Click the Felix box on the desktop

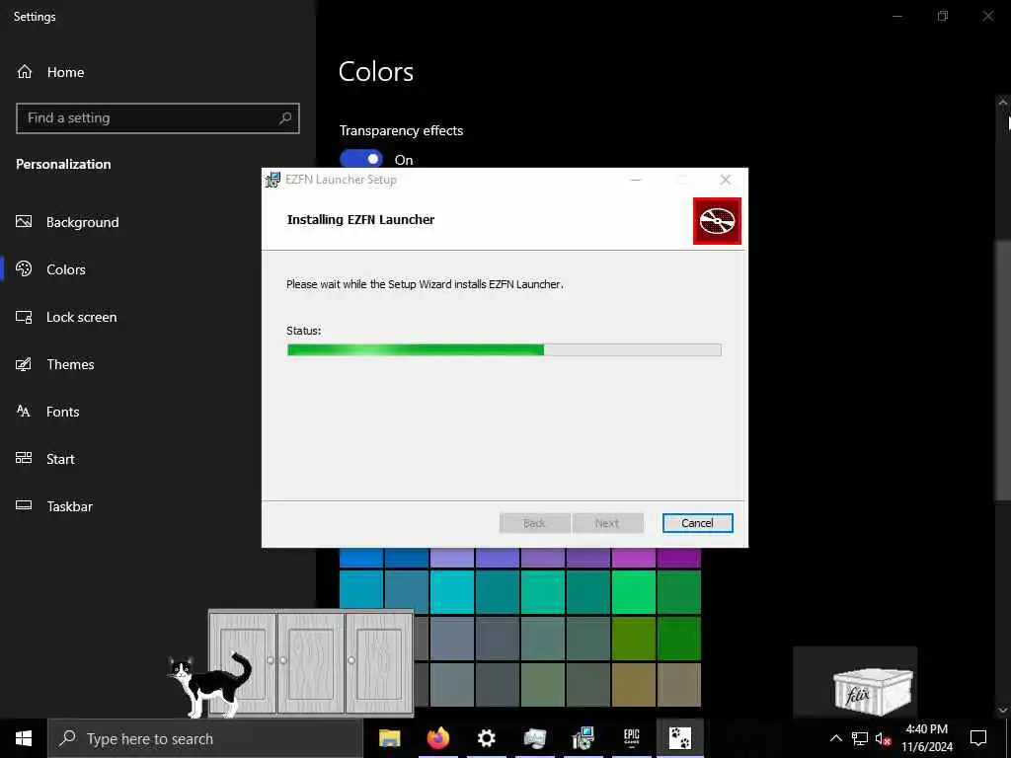click(x=873, y=692)
